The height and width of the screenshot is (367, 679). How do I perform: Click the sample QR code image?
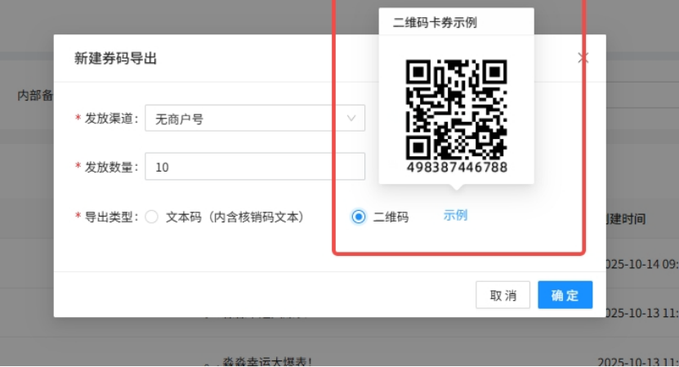(457, 110)
